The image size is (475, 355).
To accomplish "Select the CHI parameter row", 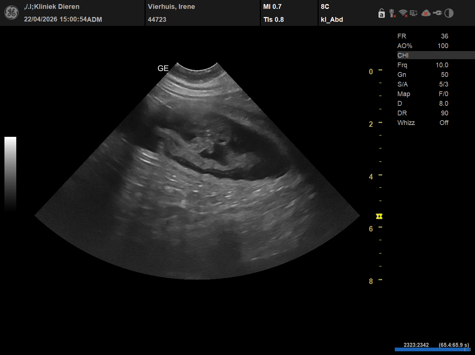I will tap(435, 55).
